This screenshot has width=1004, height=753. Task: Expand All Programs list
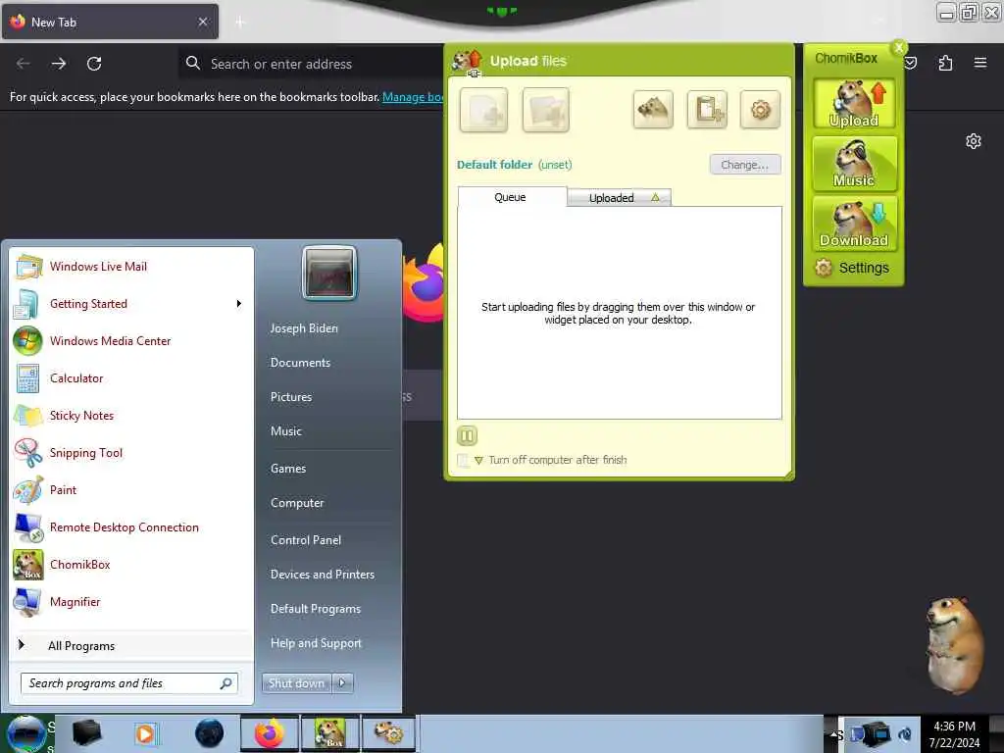click(x=131, y=646)
